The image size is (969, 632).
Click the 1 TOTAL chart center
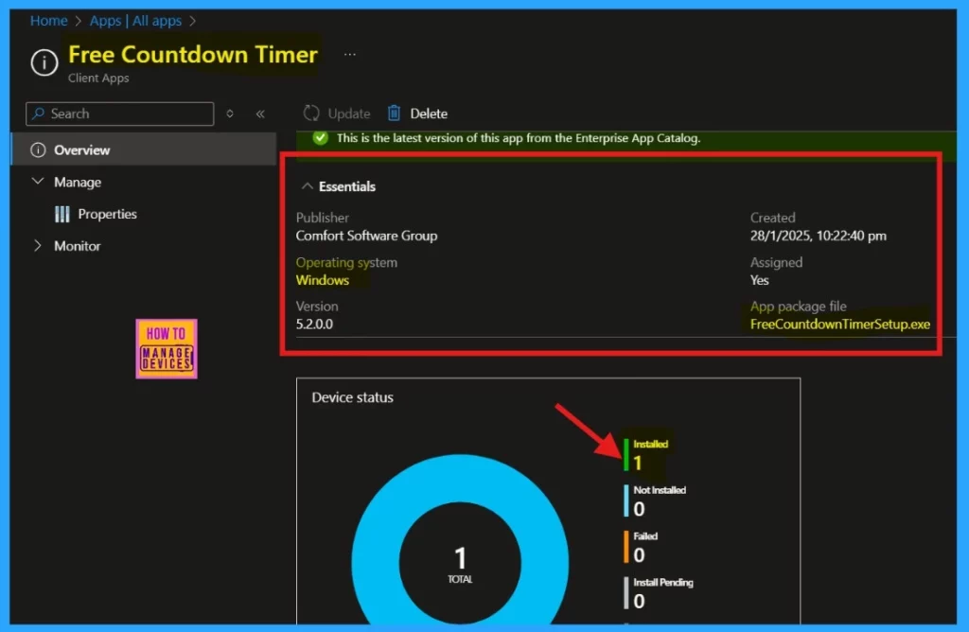point(460,564)
